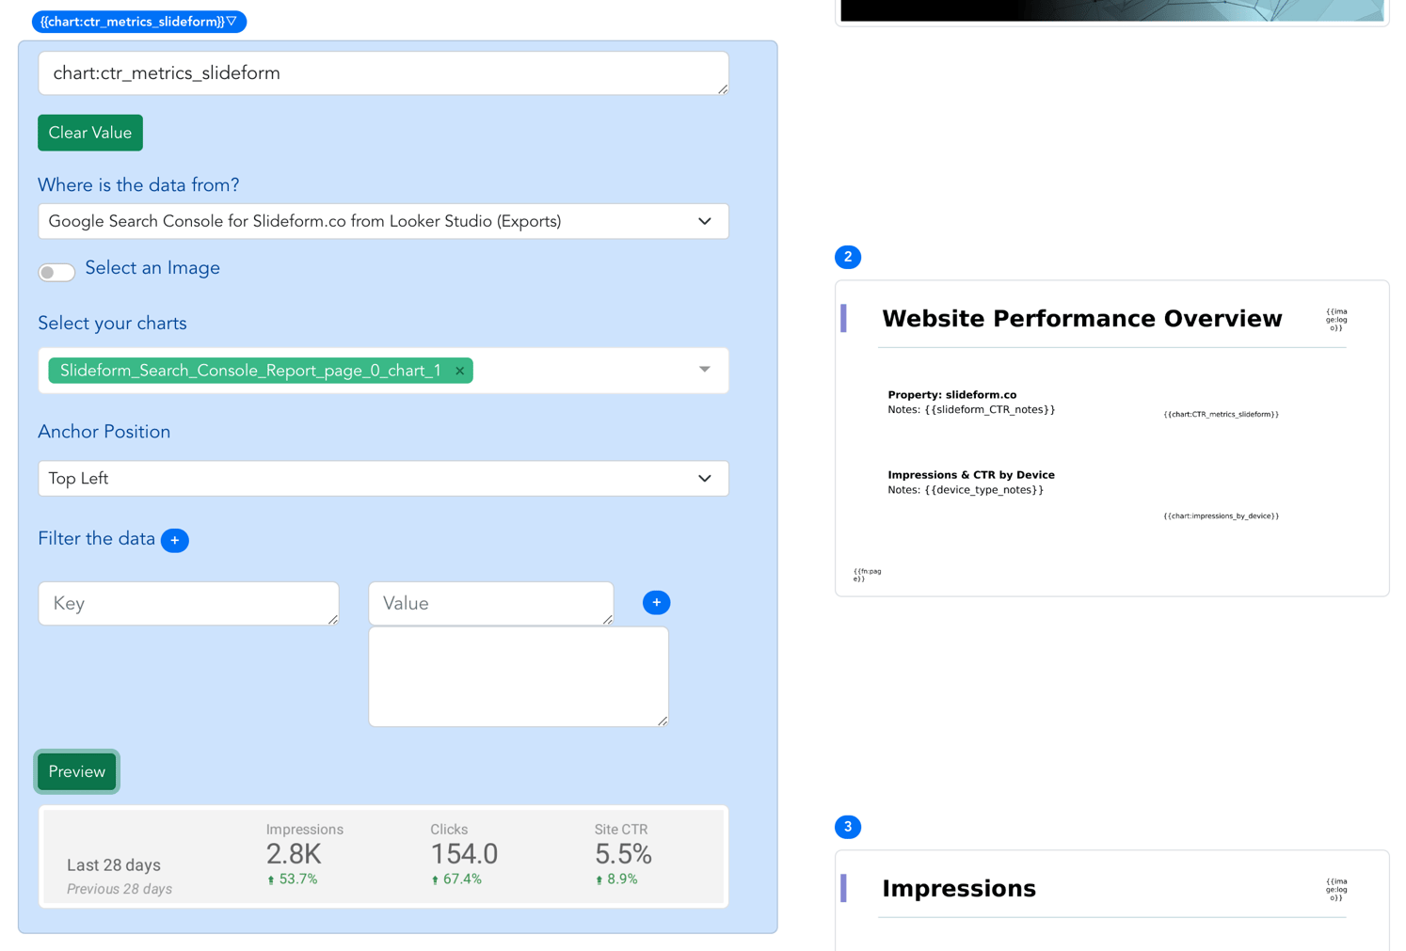Open the data source dropdown
The height and width of the screenshot is (951, 1406).
pos(383,222)
